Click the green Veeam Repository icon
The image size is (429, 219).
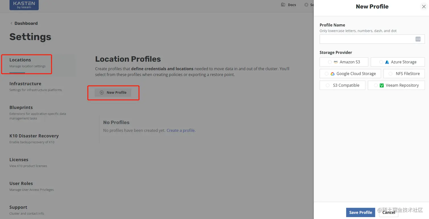(x=382, y=85)
